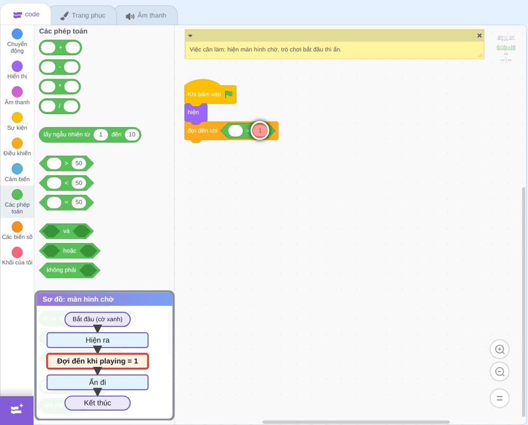Click the add extension button
Viewport: 528px width, 425px height.
pyautogui.click(x=17, y=410)
